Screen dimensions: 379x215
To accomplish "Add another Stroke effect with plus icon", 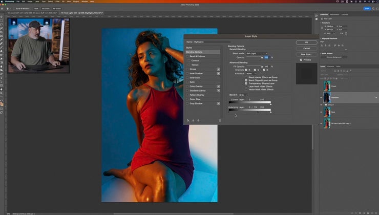I will coord(218,69).
